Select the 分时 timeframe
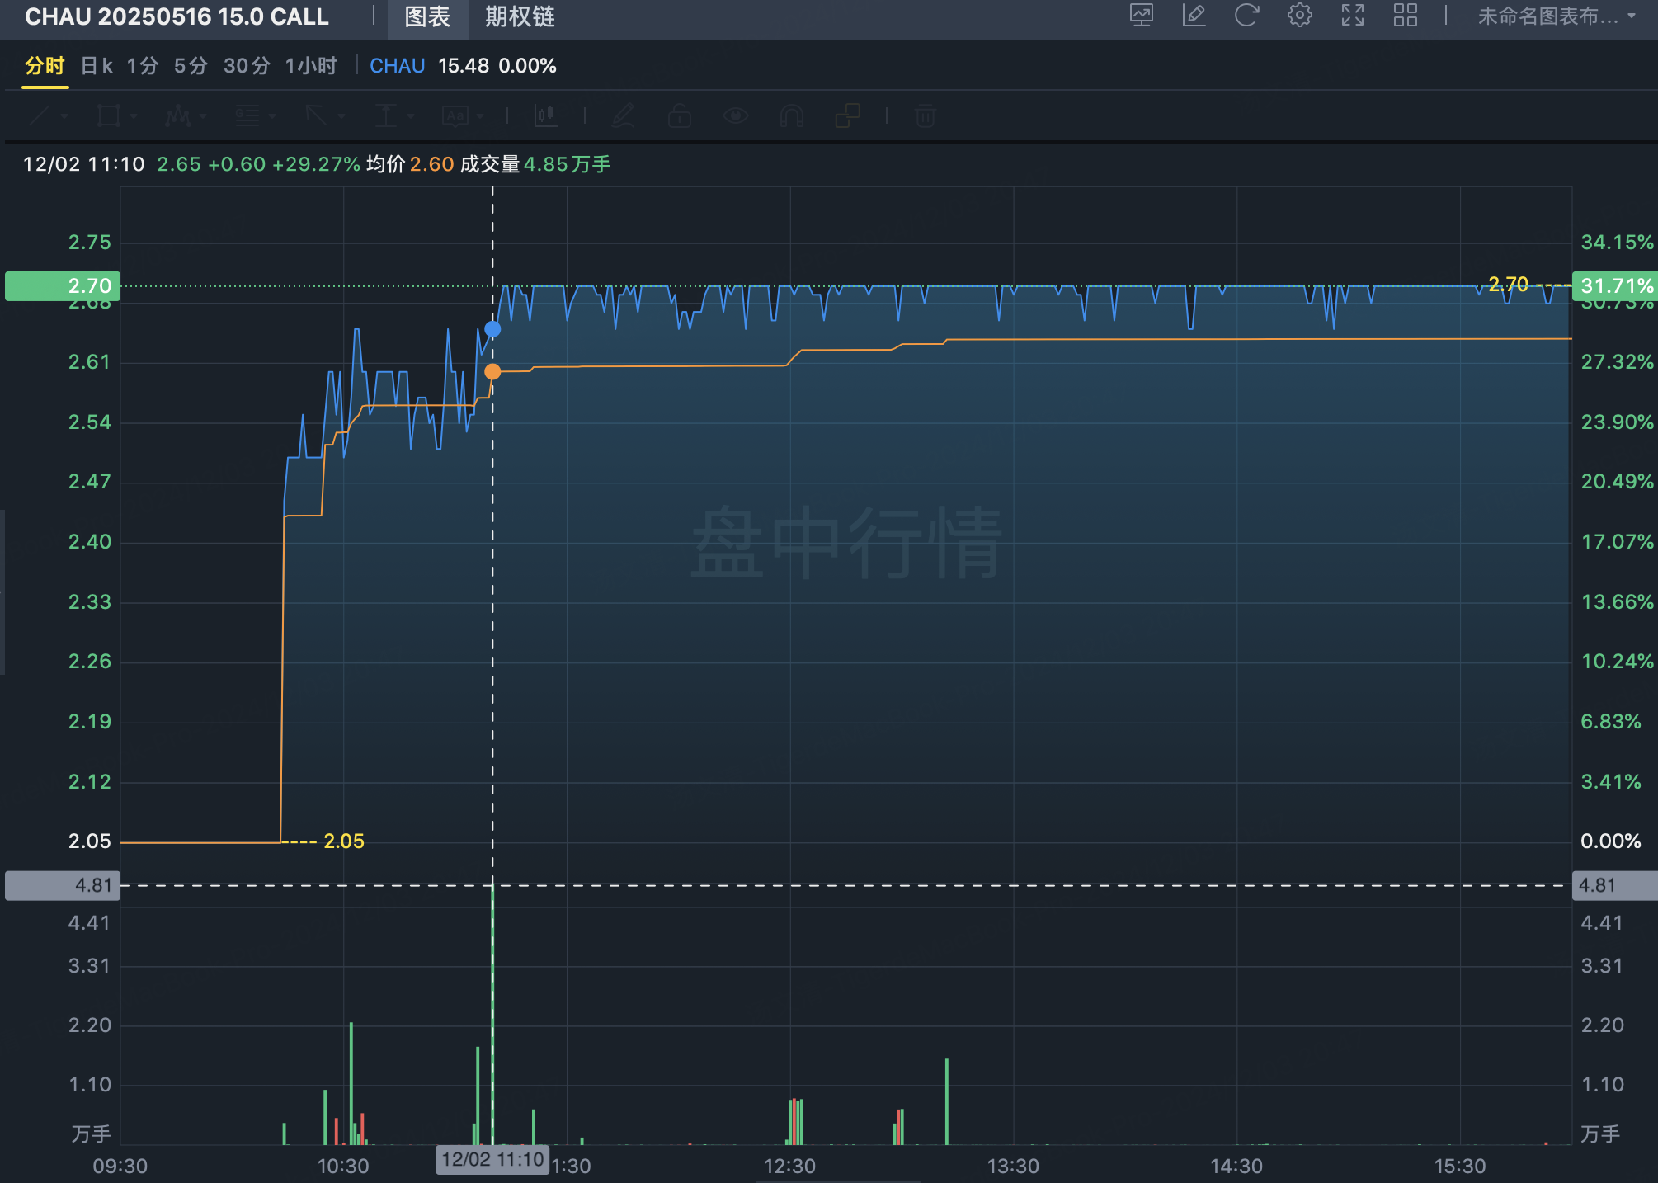The height and width of the screenshot is (1183, 1658). point(45,66)
